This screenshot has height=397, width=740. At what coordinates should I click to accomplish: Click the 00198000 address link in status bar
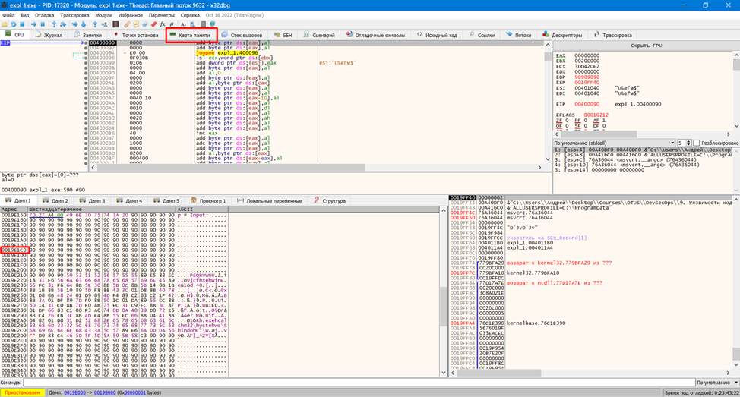click(74, 392)
